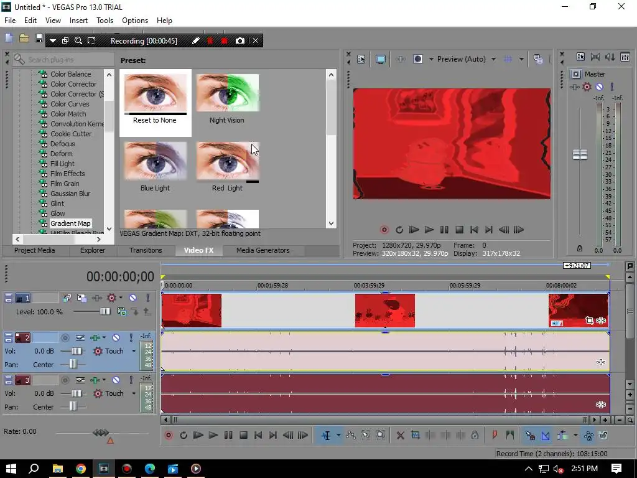Image resolution: width=637 pixels, height=478 pixels.
Task: Open Track 1 Track FX dropdown arrow
Action: click(x=121, y=298)
